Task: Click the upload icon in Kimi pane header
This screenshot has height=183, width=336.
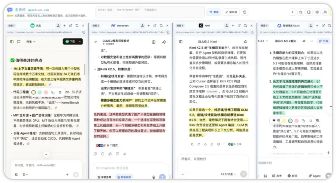Action: [x=226, y=26]
